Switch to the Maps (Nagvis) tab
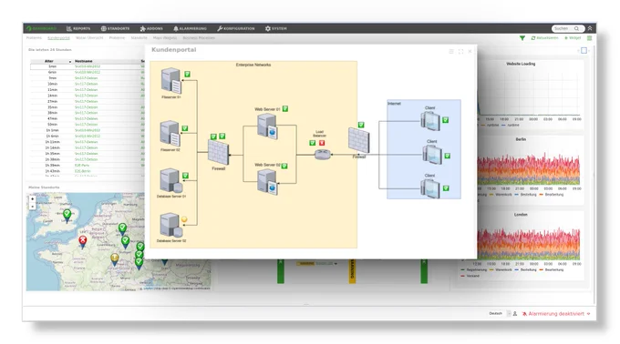620x344 pixels. (x=165, y=38)
